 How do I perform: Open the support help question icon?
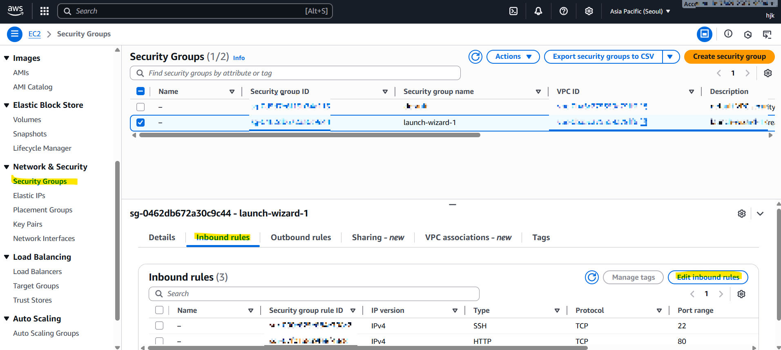click(564, 11)
